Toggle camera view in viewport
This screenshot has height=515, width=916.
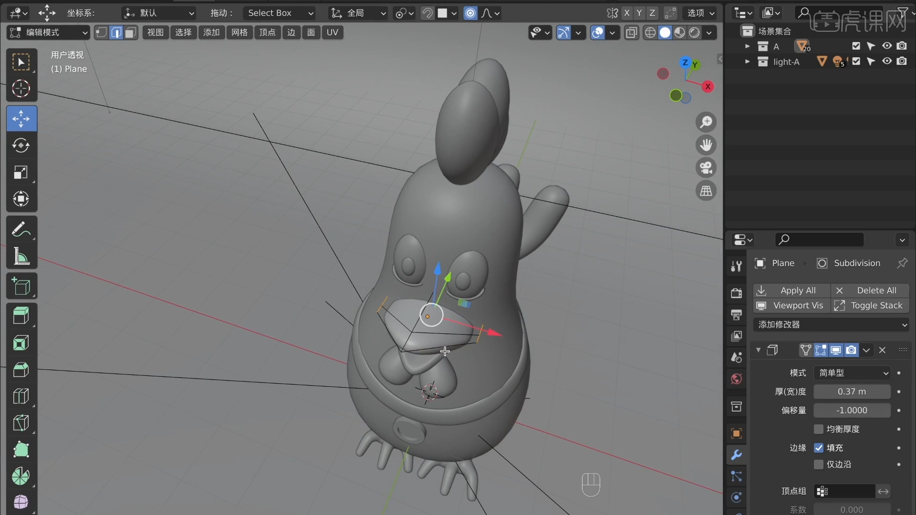706,168
